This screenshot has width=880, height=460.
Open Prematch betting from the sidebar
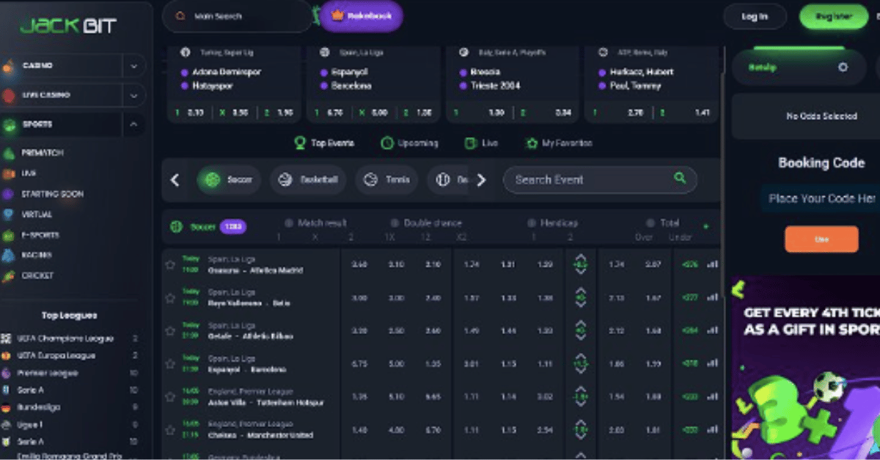coord(43,153)
